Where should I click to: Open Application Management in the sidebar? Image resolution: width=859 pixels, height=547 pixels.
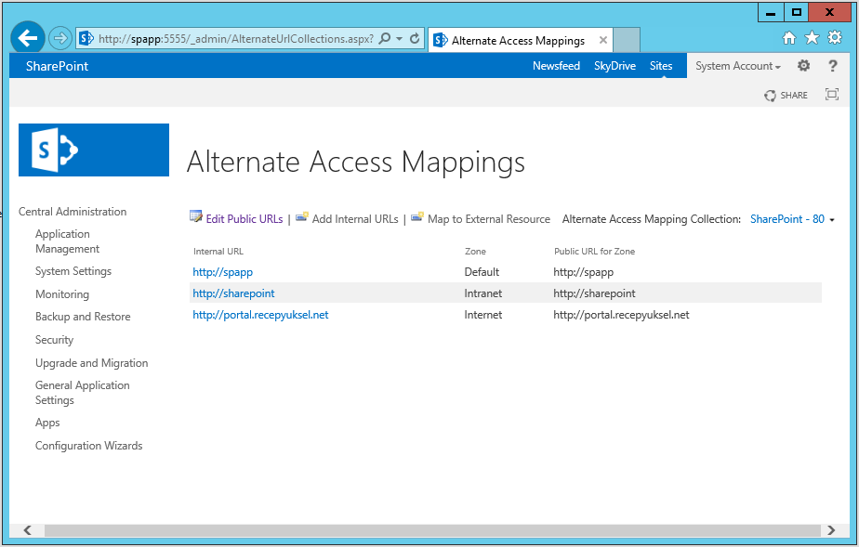(67, 241)
